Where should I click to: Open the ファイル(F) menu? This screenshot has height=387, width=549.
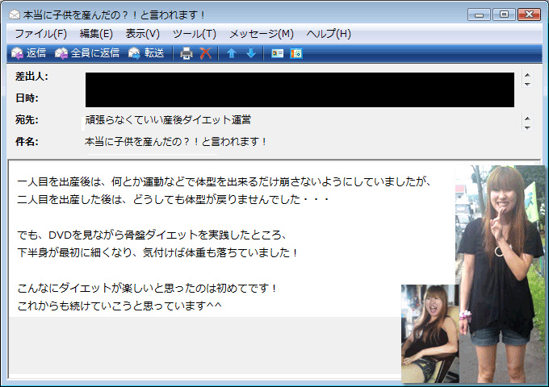(41, 34)
